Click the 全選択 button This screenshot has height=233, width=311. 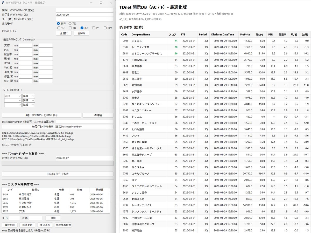pos(64,33)
